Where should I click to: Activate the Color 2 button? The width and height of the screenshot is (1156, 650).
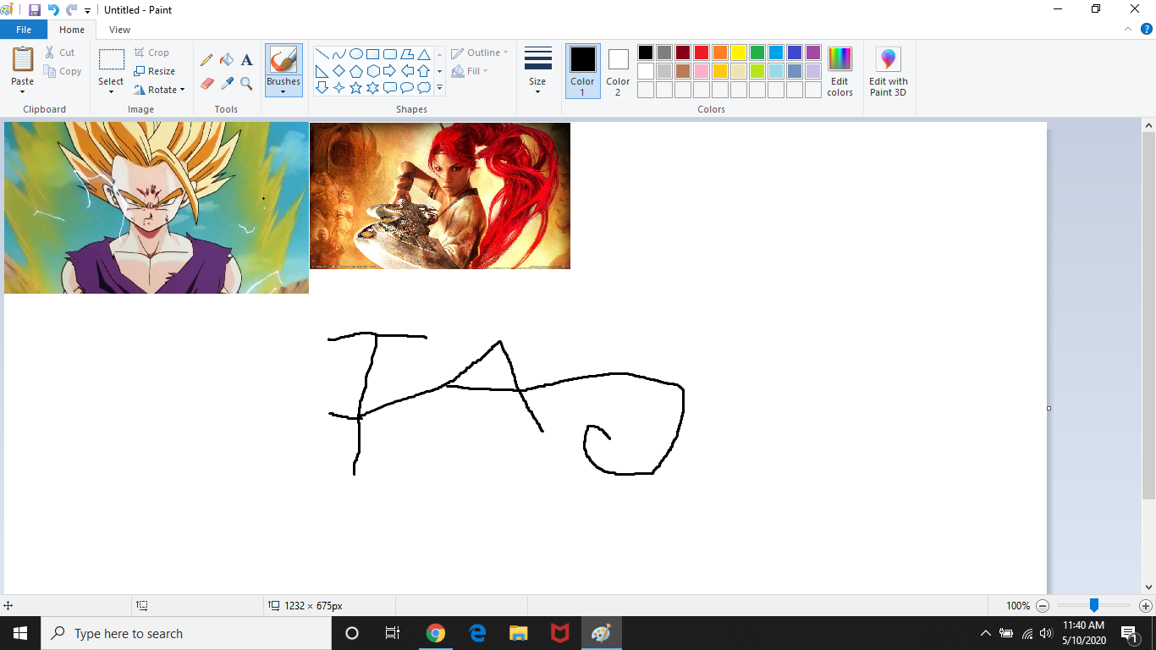618,71
